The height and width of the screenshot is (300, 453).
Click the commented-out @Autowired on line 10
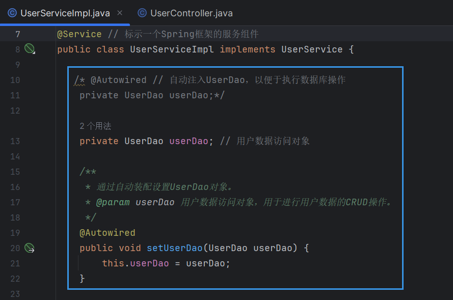pos(118,80)
